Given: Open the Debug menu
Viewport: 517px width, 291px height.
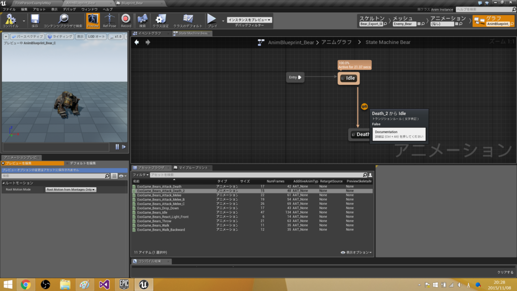Looking at the screenshot, I should coord(69,9).
